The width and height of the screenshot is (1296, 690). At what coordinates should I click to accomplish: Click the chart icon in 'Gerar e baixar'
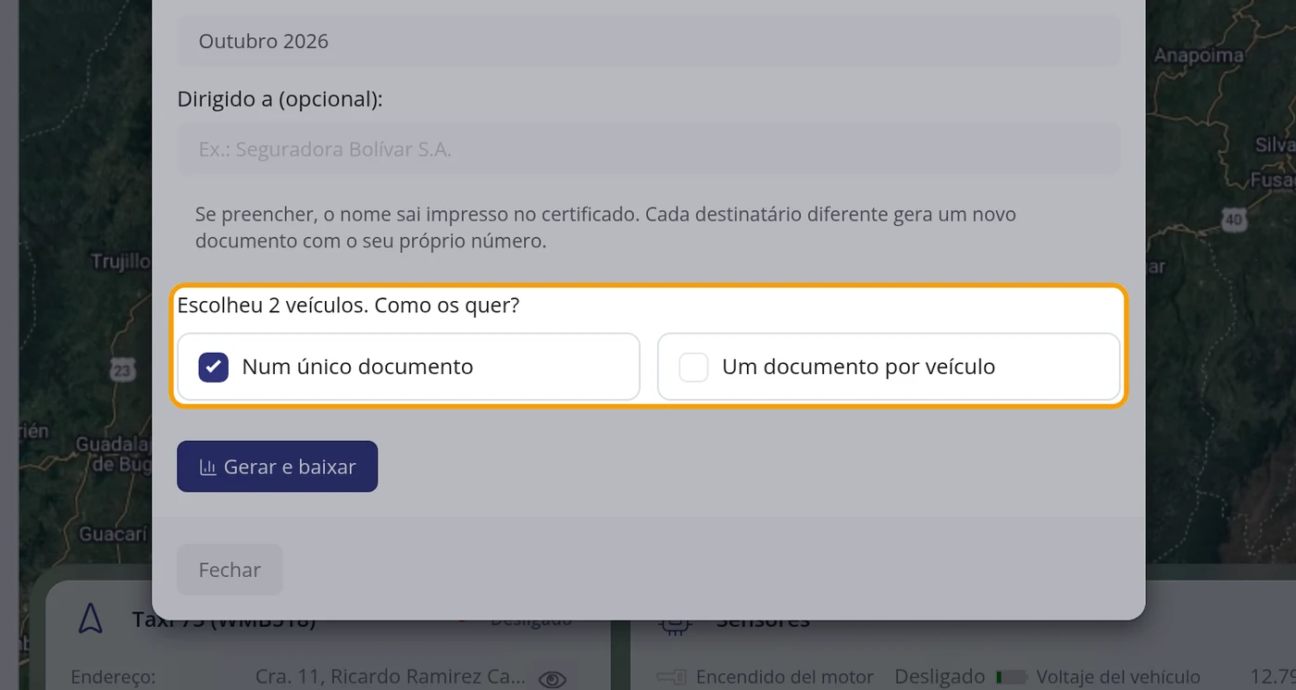pyautogui.click(x=208, y=467)
